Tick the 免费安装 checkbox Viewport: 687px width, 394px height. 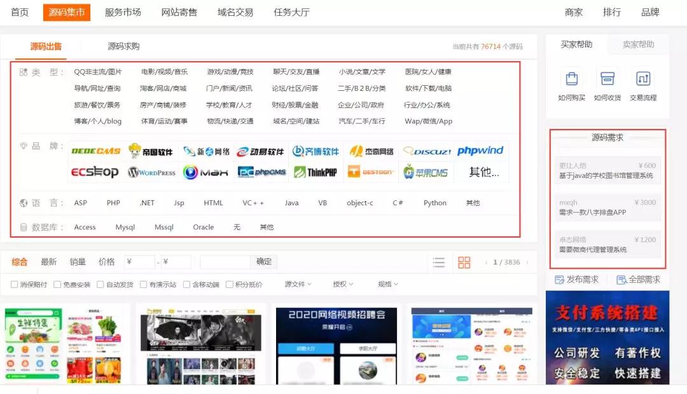(x=57, y=285)
